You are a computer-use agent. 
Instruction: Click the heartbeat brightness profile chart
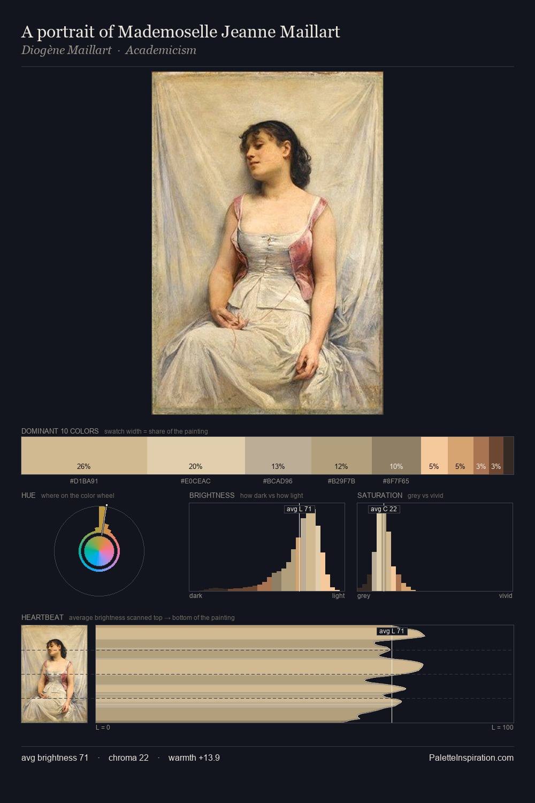(304, 674)
